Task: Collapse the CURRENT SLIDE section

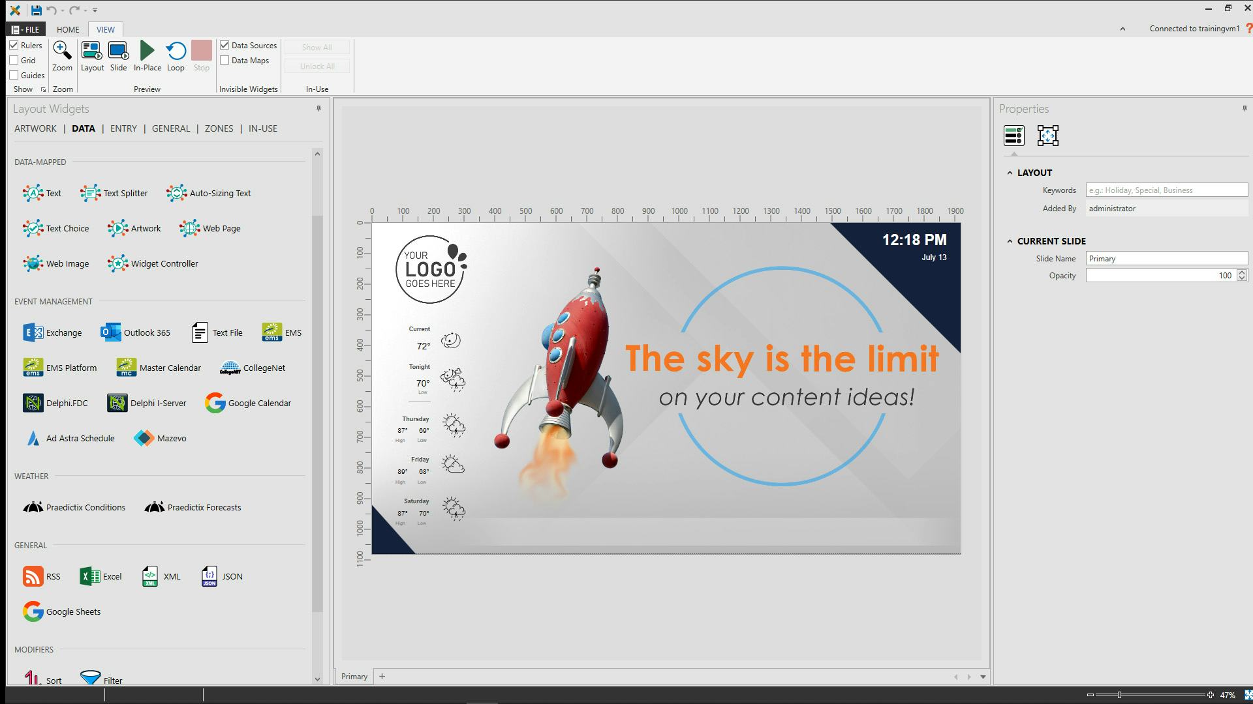Action: (x=1010, y=241)
